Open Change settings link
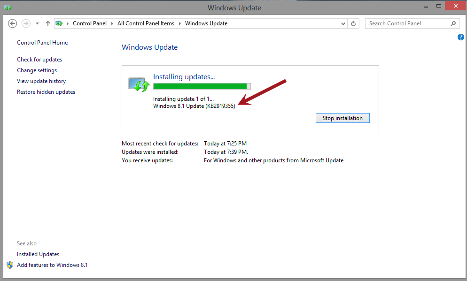This screenshot has height=281, width=467. (37, 70)
